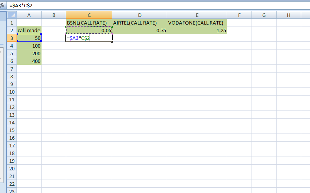Viewport: 310px width, 193px height.
Task: Select row 2 header
Action: pyautogui.click(x=12, y=31)
